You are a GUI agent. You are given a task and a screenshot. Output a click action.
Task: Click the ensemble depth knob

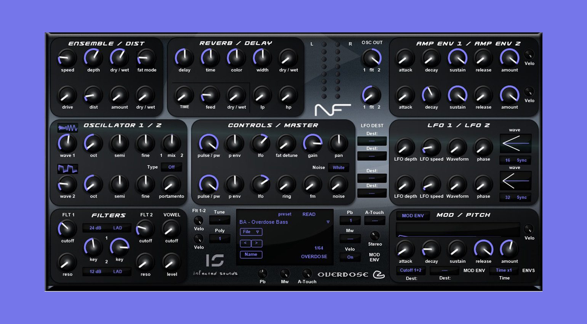[x=93, y=58]
